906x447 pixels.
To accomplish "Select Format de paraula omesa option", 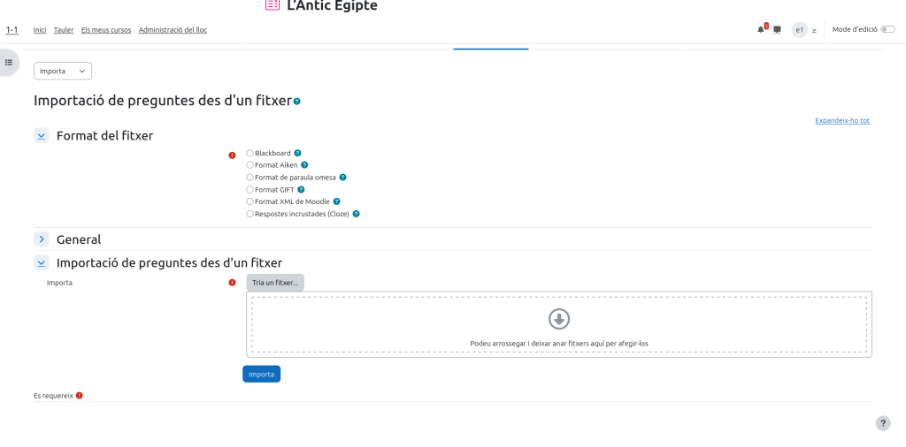I will (250, 177).
